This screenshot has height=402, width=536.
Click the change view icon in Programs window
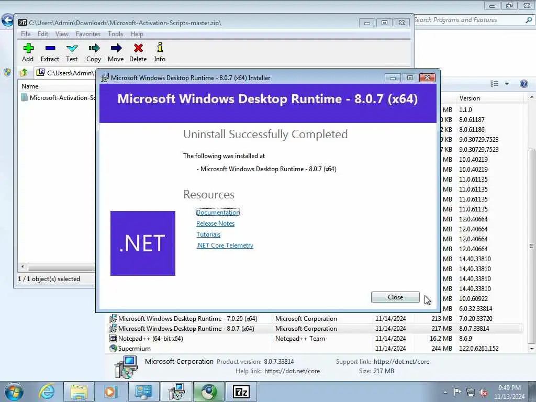494,84
